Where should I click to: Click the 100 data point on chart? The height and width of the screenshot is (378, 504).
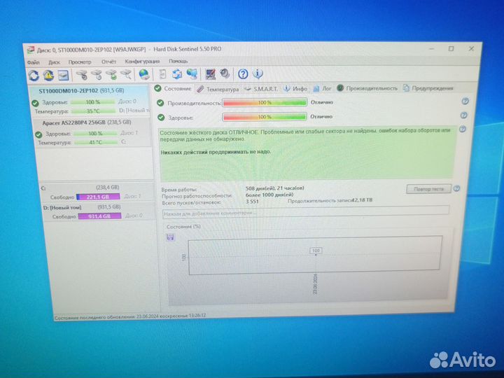316,251
